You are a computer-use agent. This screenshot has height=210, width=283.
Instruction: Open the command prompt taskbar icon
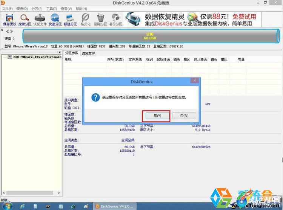click(x=48, y=206)
